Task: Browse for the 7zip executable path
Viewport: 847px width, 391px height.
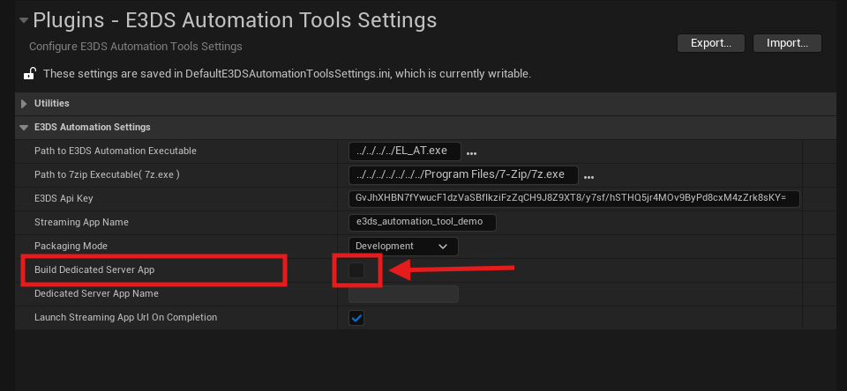Action: click(588, 176)
